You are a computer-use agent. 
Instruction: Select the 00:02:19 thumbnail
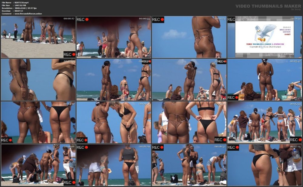[38, 79]
